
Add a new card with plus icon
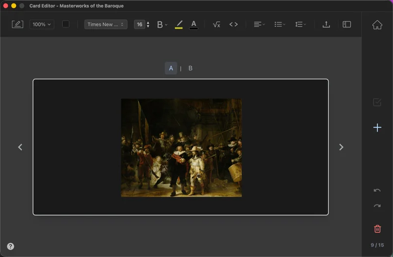(x=377, y=128)
